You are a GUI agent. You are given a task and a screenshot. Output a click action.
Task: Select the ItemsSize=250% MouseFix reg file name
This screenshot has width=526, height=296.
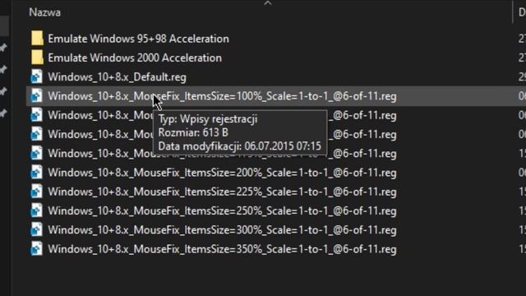[222, 211]
